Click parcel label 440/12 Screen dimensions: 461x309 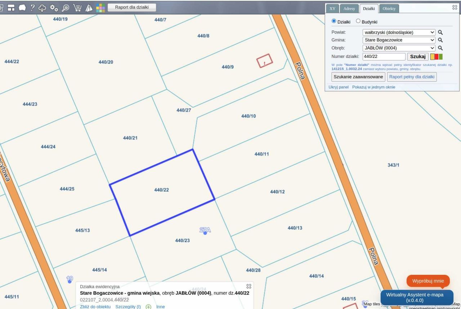click(x=277, y=192)
